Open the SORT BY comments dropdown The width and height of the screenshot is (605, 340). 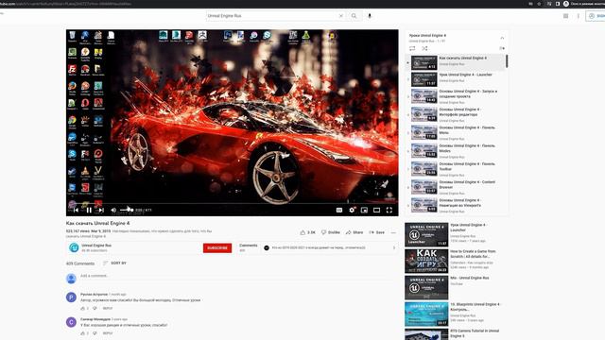click(114, 263)
